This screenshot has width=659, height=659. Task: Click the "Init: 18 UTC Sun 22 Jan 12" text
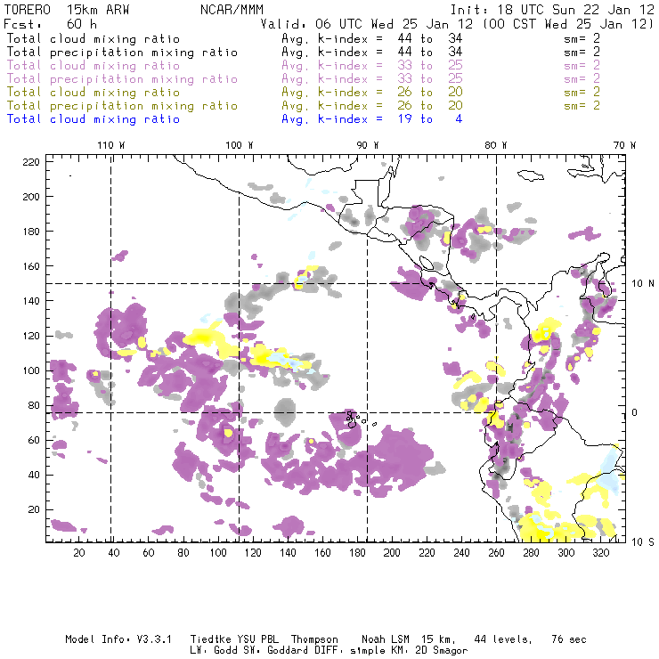click(x=552, y=10)
